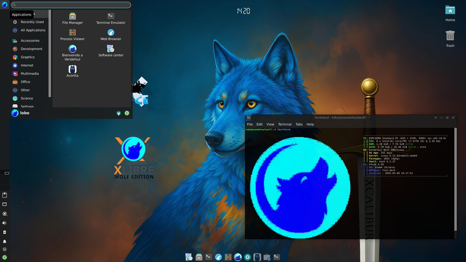
Task: Open the Development category
Action: pos(30,49)
